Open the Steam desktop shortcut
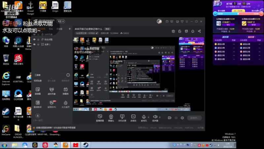This screenshot has height=149, width=264. pyautogui.click(x=6, y=113)
